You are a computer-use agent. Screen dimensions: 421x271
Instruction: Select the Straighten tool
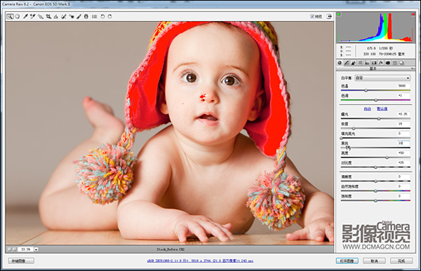pyautogui.click(x=56, y=17)
